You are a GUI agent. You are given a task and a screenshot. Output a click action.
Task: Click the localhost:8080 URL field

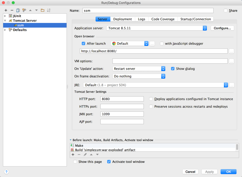point(154,51)
